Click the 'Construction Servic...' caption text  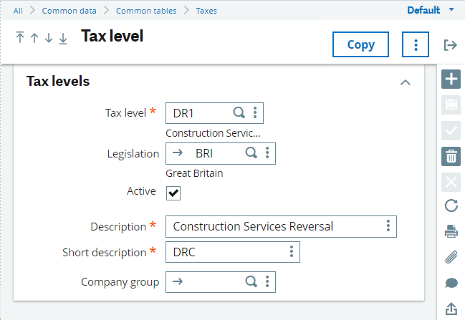point(214,133)
